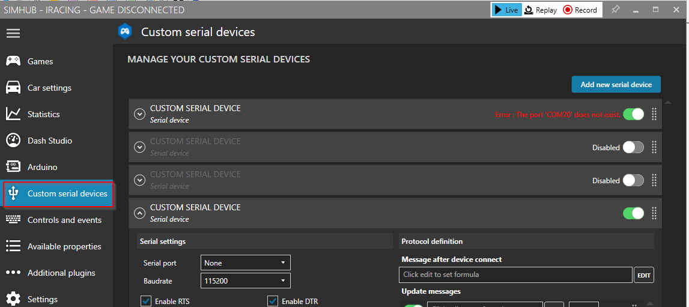689x307 pixels.
Task: Click the Car settings car icon
Action: click(13, 88)
